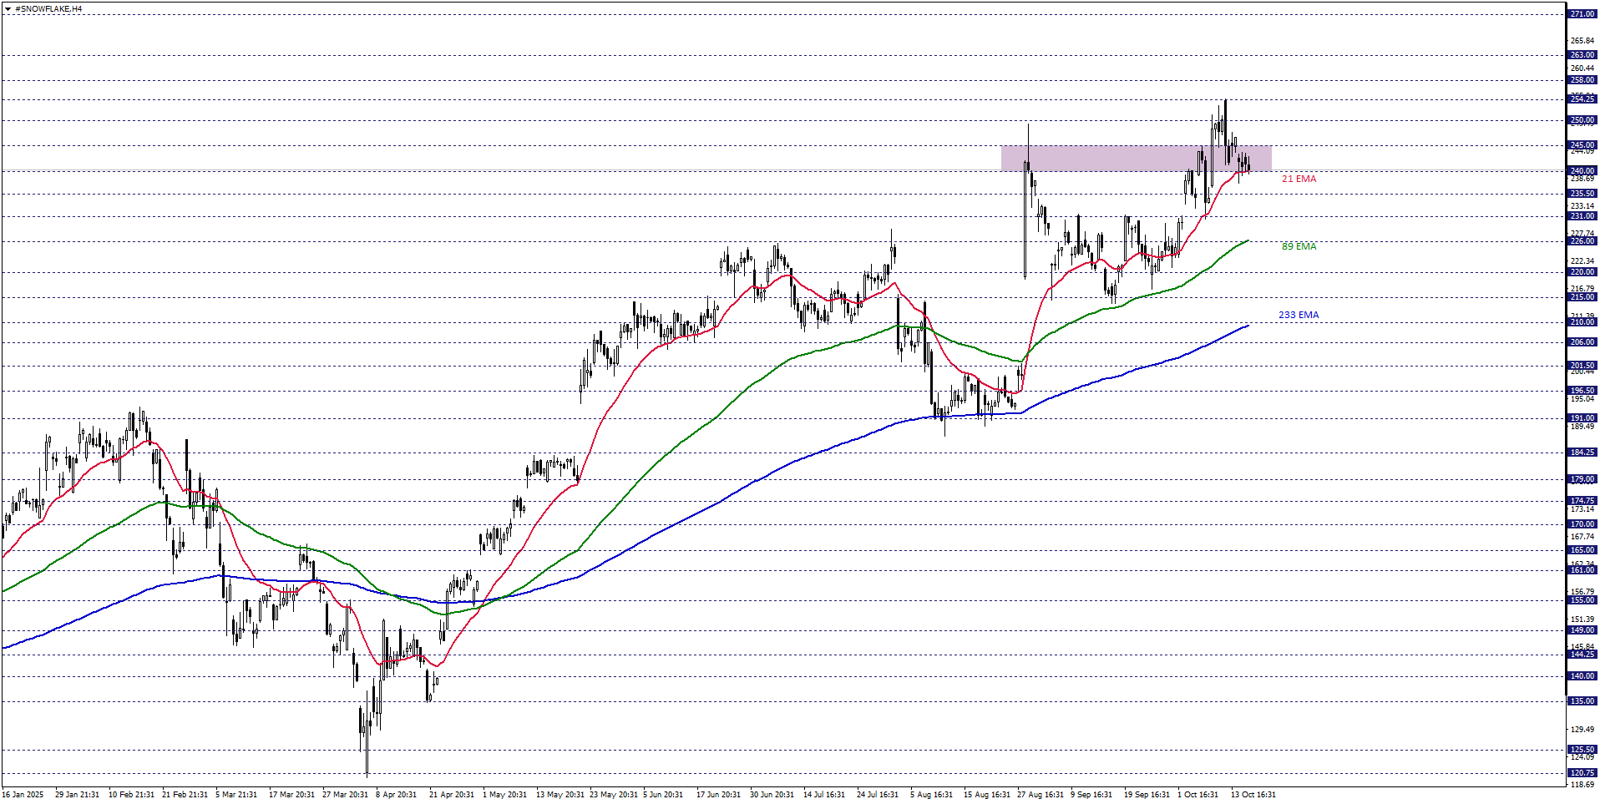Select the red 21 EMA text label
This screenshot has height=804, width=1600.
click(x=1299, y=179)
